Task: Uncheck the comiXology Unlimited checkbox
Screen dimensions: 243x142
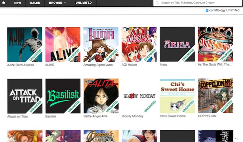Action: click(x=207, y=10)
